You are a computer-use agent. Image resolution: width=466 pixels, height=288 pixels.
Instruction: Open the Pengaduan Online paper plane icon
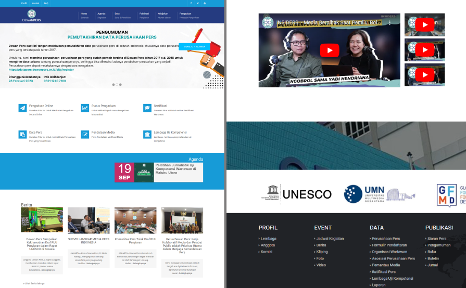coord(22,108)
